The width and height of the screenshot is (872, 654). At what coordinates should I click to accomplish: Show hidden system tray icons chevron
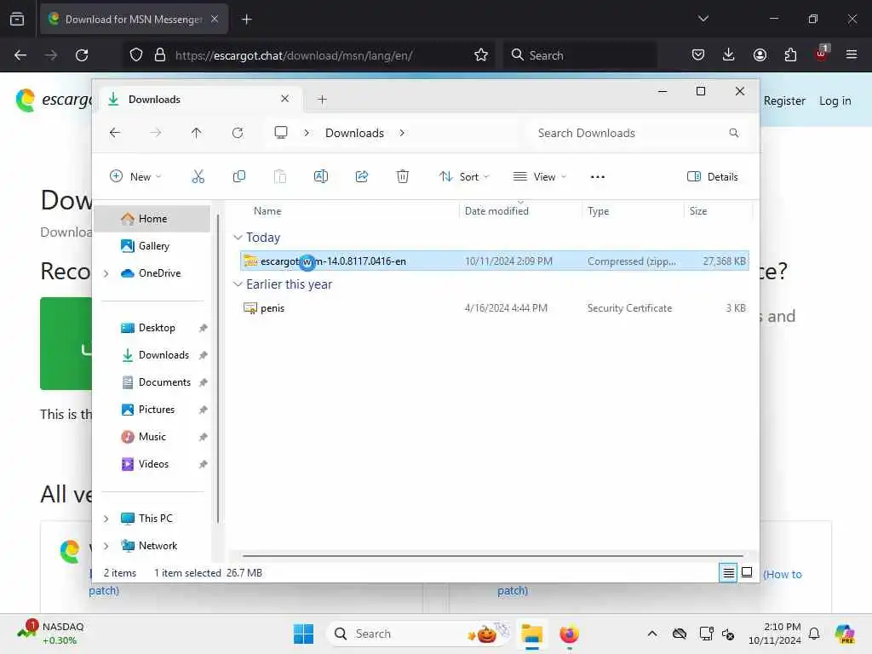point(651,634)
